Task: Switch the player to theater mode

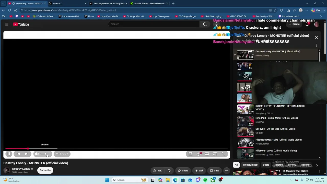Action: pos(207,154)
